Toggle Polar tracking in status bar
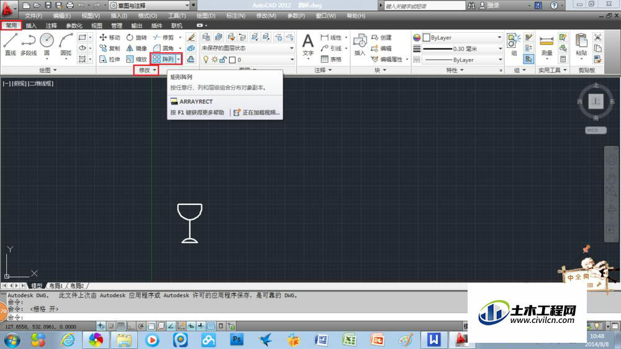 pyautogui.click(x=141, y=326)
